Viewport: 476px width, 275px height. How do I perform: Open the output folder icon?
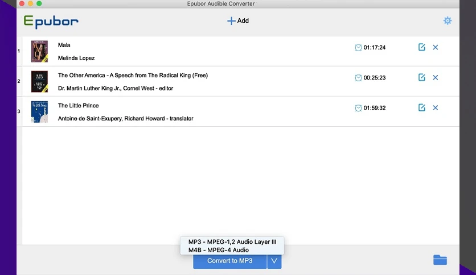pos(440,260)
